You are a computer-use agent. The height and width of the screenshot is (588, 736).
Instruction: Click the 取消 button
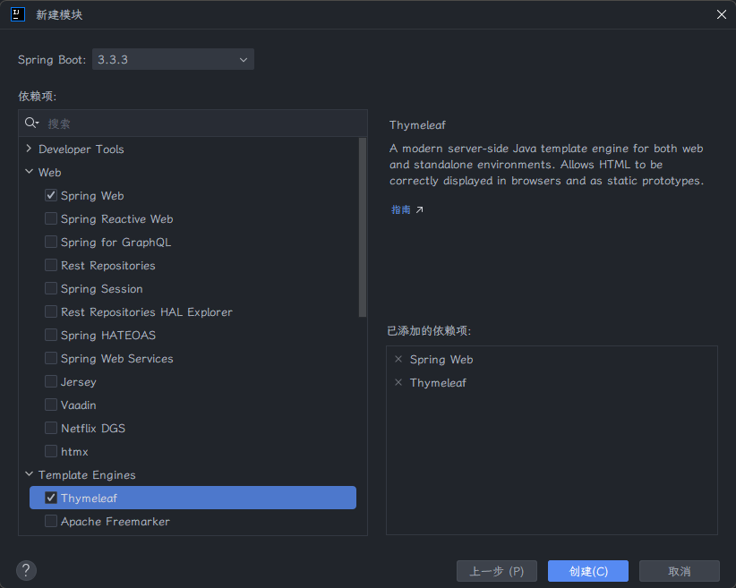pos(680,571)
